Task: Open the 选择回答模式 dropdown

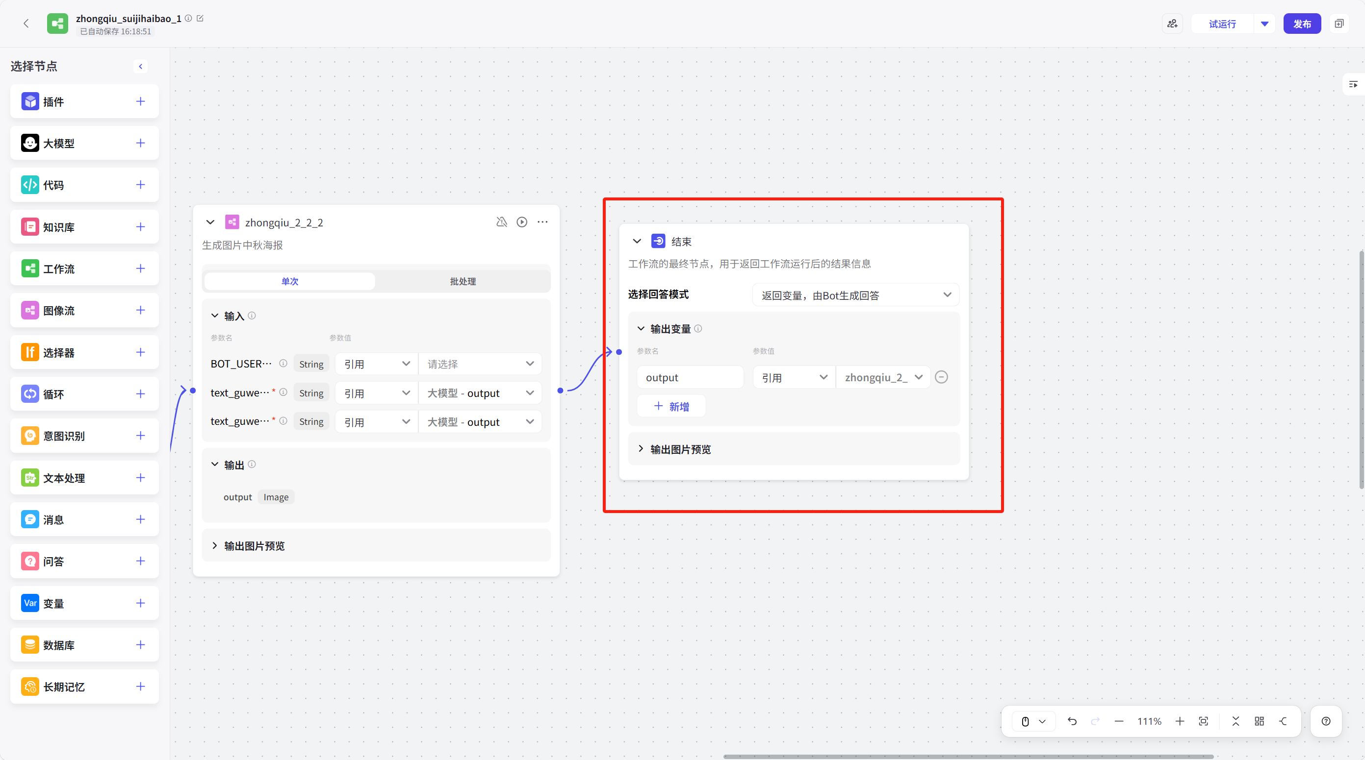Action: [855, 295]
